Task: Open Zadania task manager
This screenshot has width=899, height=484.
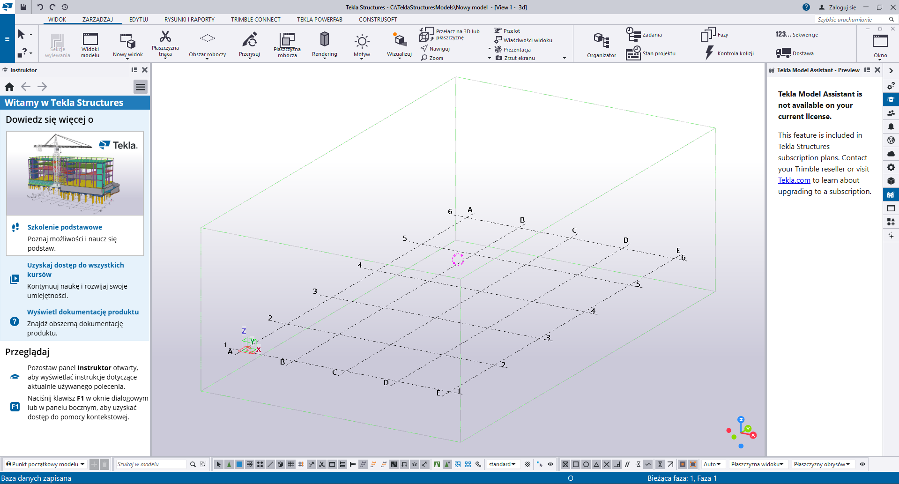Action: click(x=644, y=34)
